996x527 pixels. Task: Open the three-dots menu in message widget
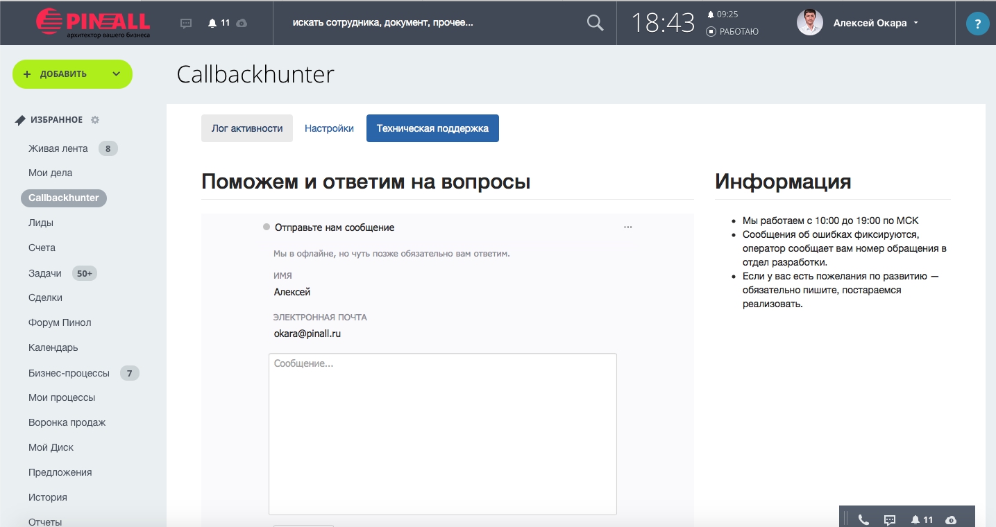(628, 227)
